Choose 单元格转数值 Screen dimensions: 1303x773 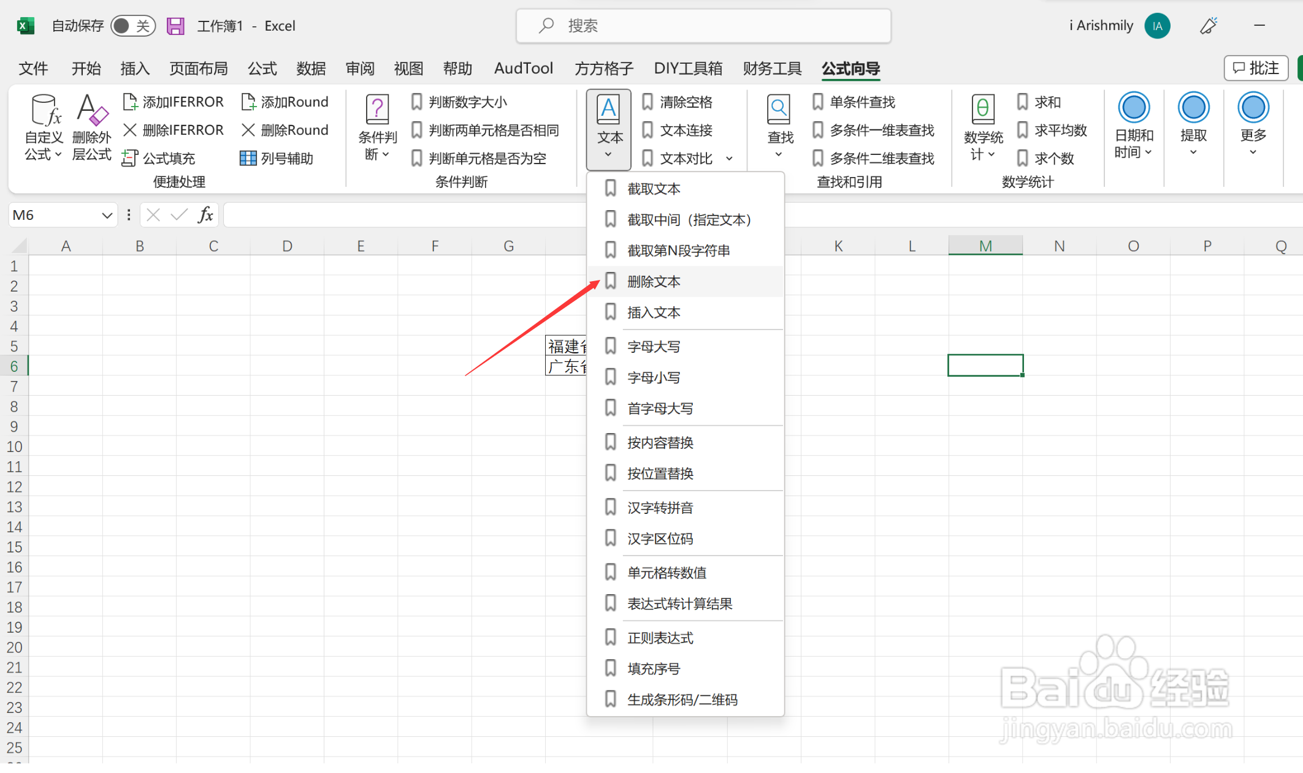(x=686, y=572)
